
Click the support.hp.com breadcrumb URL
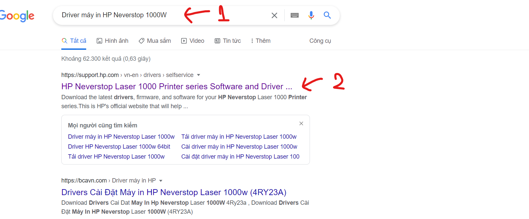point(127,75)
